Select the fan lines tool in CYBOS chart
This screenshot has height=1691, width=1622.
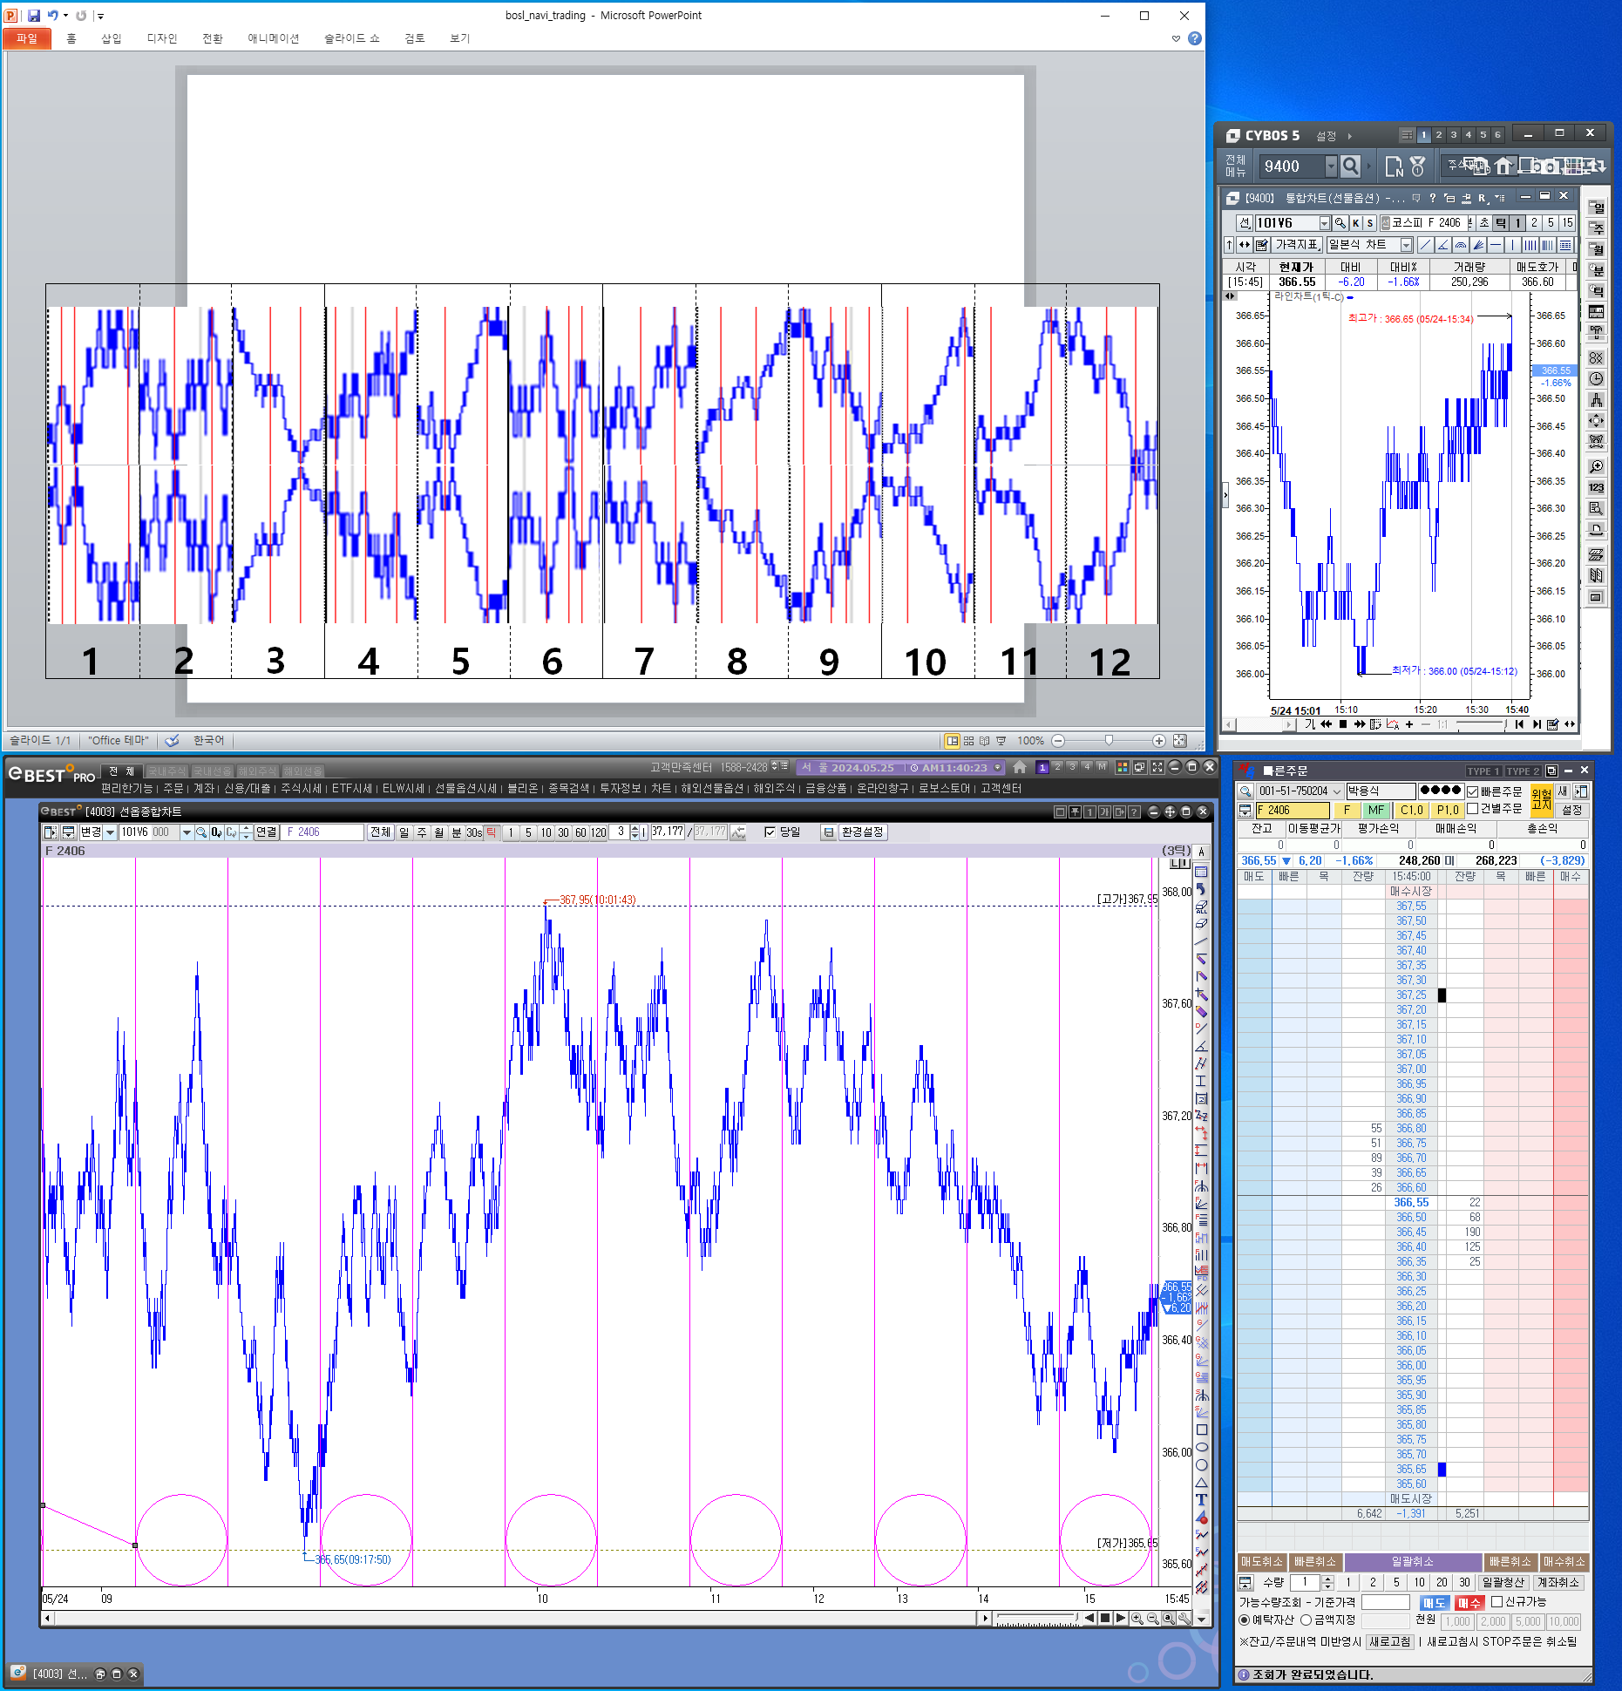click(x=1477, y=245)
